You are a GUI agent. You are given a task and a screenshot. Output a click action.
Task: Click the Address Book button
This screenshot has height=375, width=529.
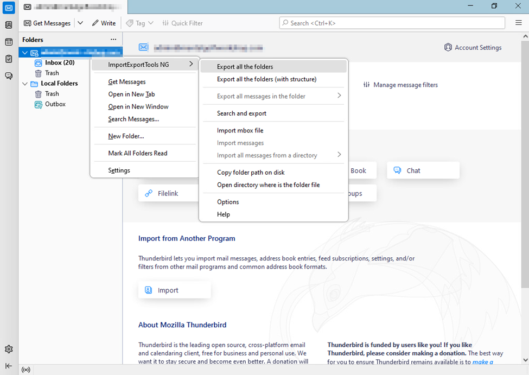(x=362, y=170)
